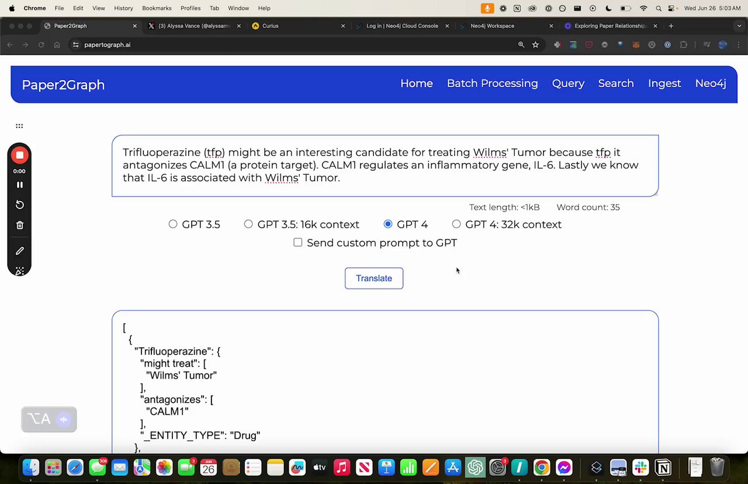Launch ChatGPT from the dock
The image size is (748, 484).
click(475, 468)
